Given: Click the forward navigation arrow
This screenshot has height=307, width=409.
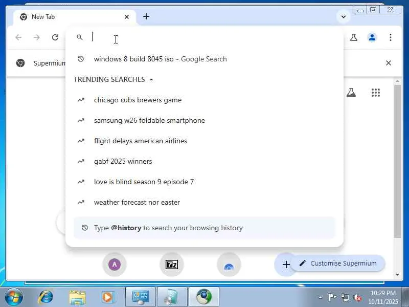Looking at the screenshot, I should [37, 37].
